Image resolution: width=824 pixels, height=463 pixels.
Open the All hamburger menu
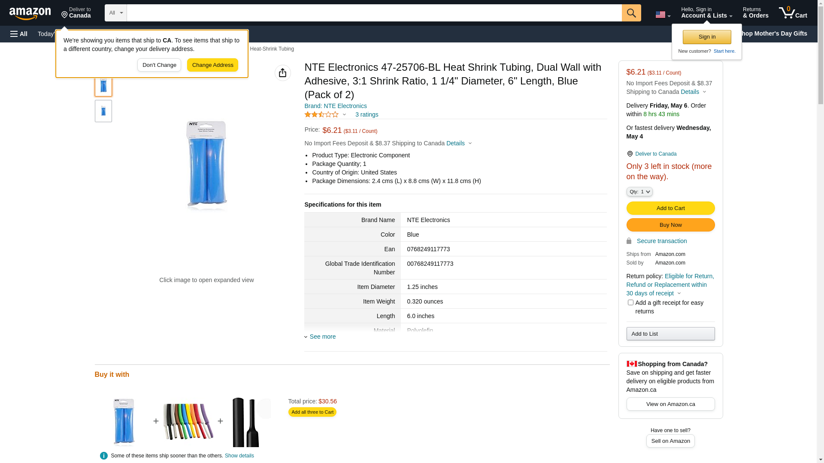[19, 34]
